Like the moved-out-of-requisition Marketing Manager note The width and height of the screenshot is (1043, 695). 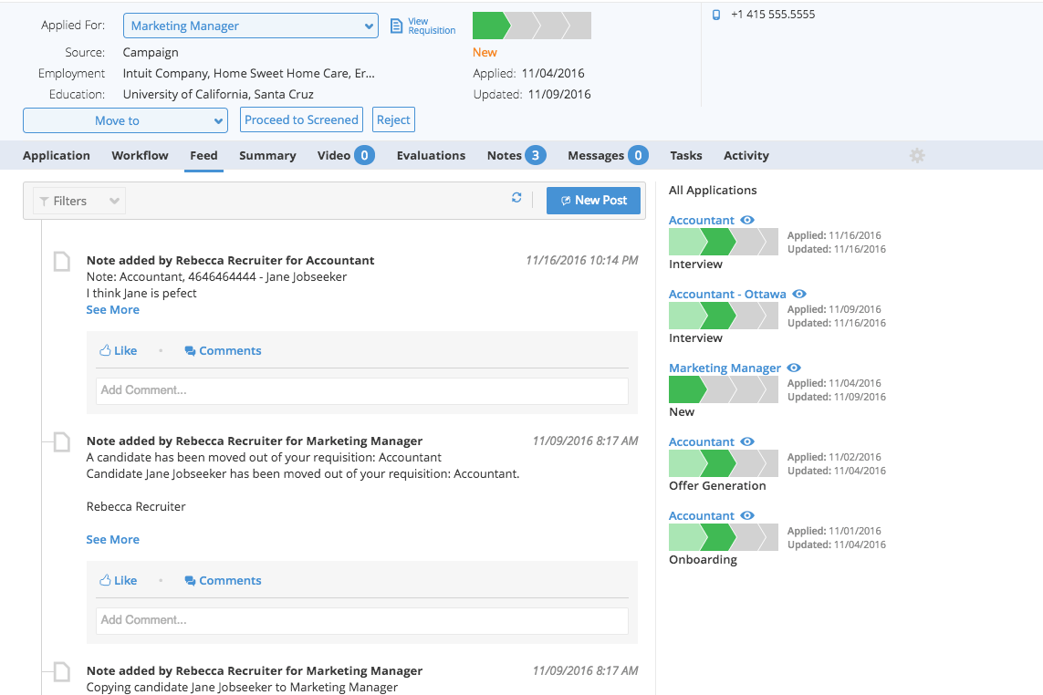coord(119,580)
